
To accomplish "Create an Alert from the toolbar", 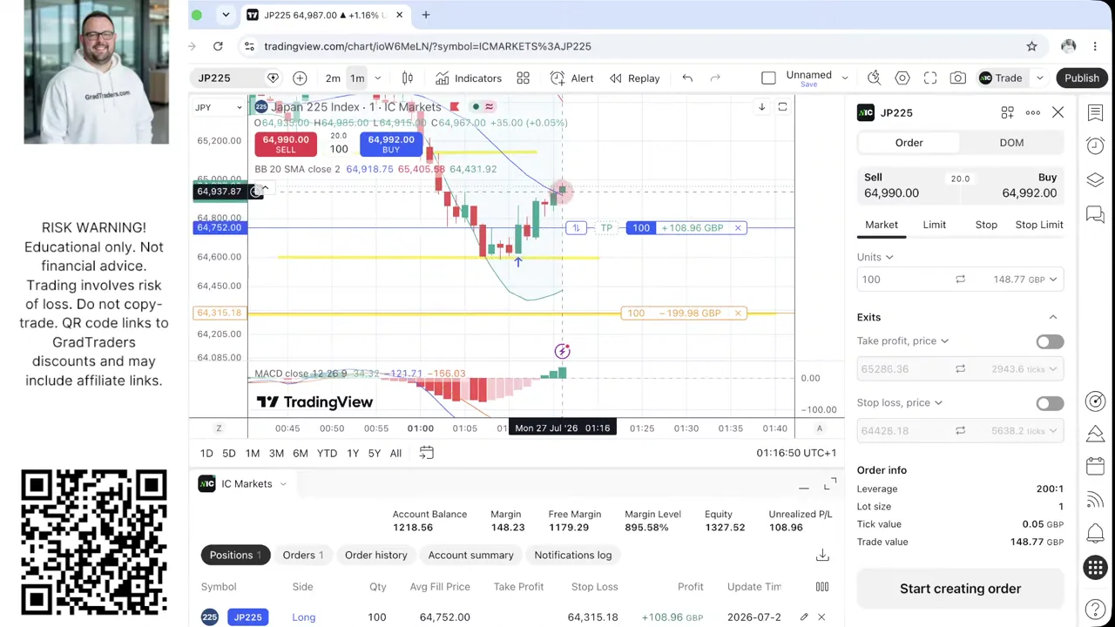I will tap(571, 78).
